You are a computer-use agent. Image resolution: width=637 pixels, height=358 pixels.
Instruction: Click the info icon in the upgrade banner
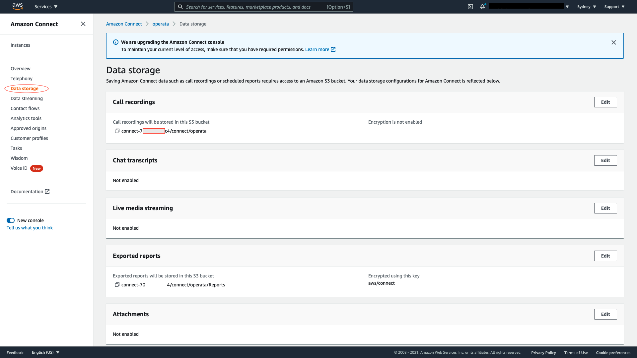point(115,42)
